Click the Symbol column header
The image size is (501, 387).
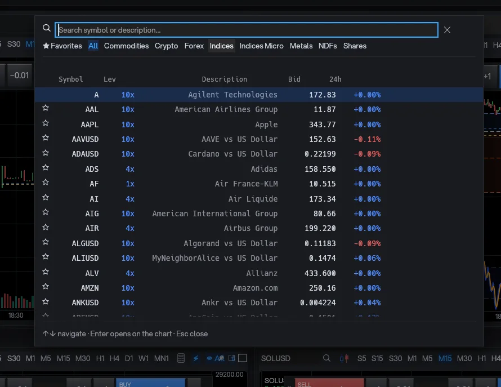(x=70, y=79)
